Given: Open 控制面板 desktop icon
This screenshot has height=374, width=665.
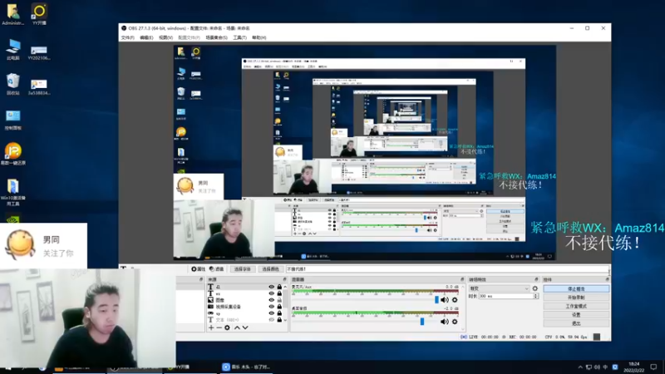Looking at the screenshot, I should click(x=13, y=120).
